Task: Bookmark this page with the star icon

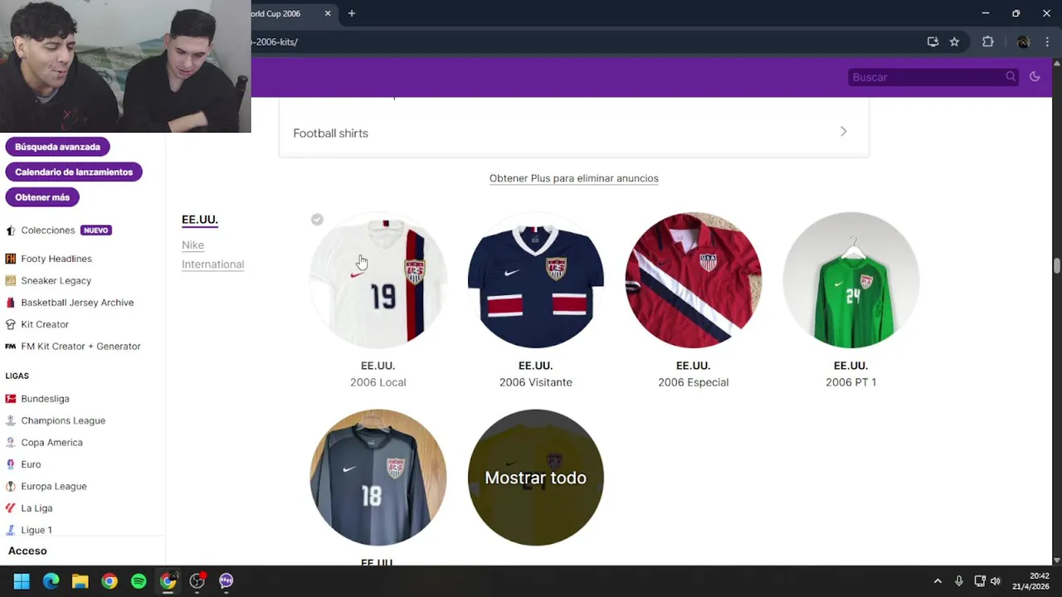Action: coord(954,41)
